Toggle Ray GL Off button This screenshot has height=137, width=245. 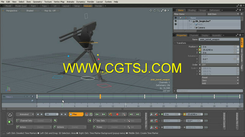click(x=50, y=11)
